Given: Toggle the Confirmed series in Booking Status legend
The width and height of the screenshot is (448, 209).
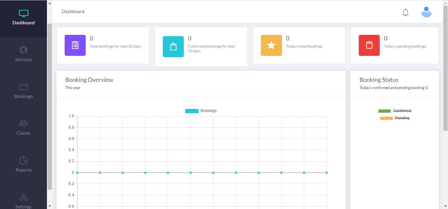Looking at the screenshot, I should click(394, 110).
